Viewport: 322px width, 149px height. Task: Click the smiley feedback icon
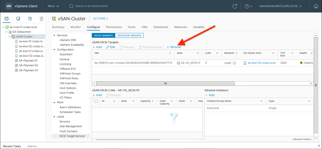[x=316, y=6]
